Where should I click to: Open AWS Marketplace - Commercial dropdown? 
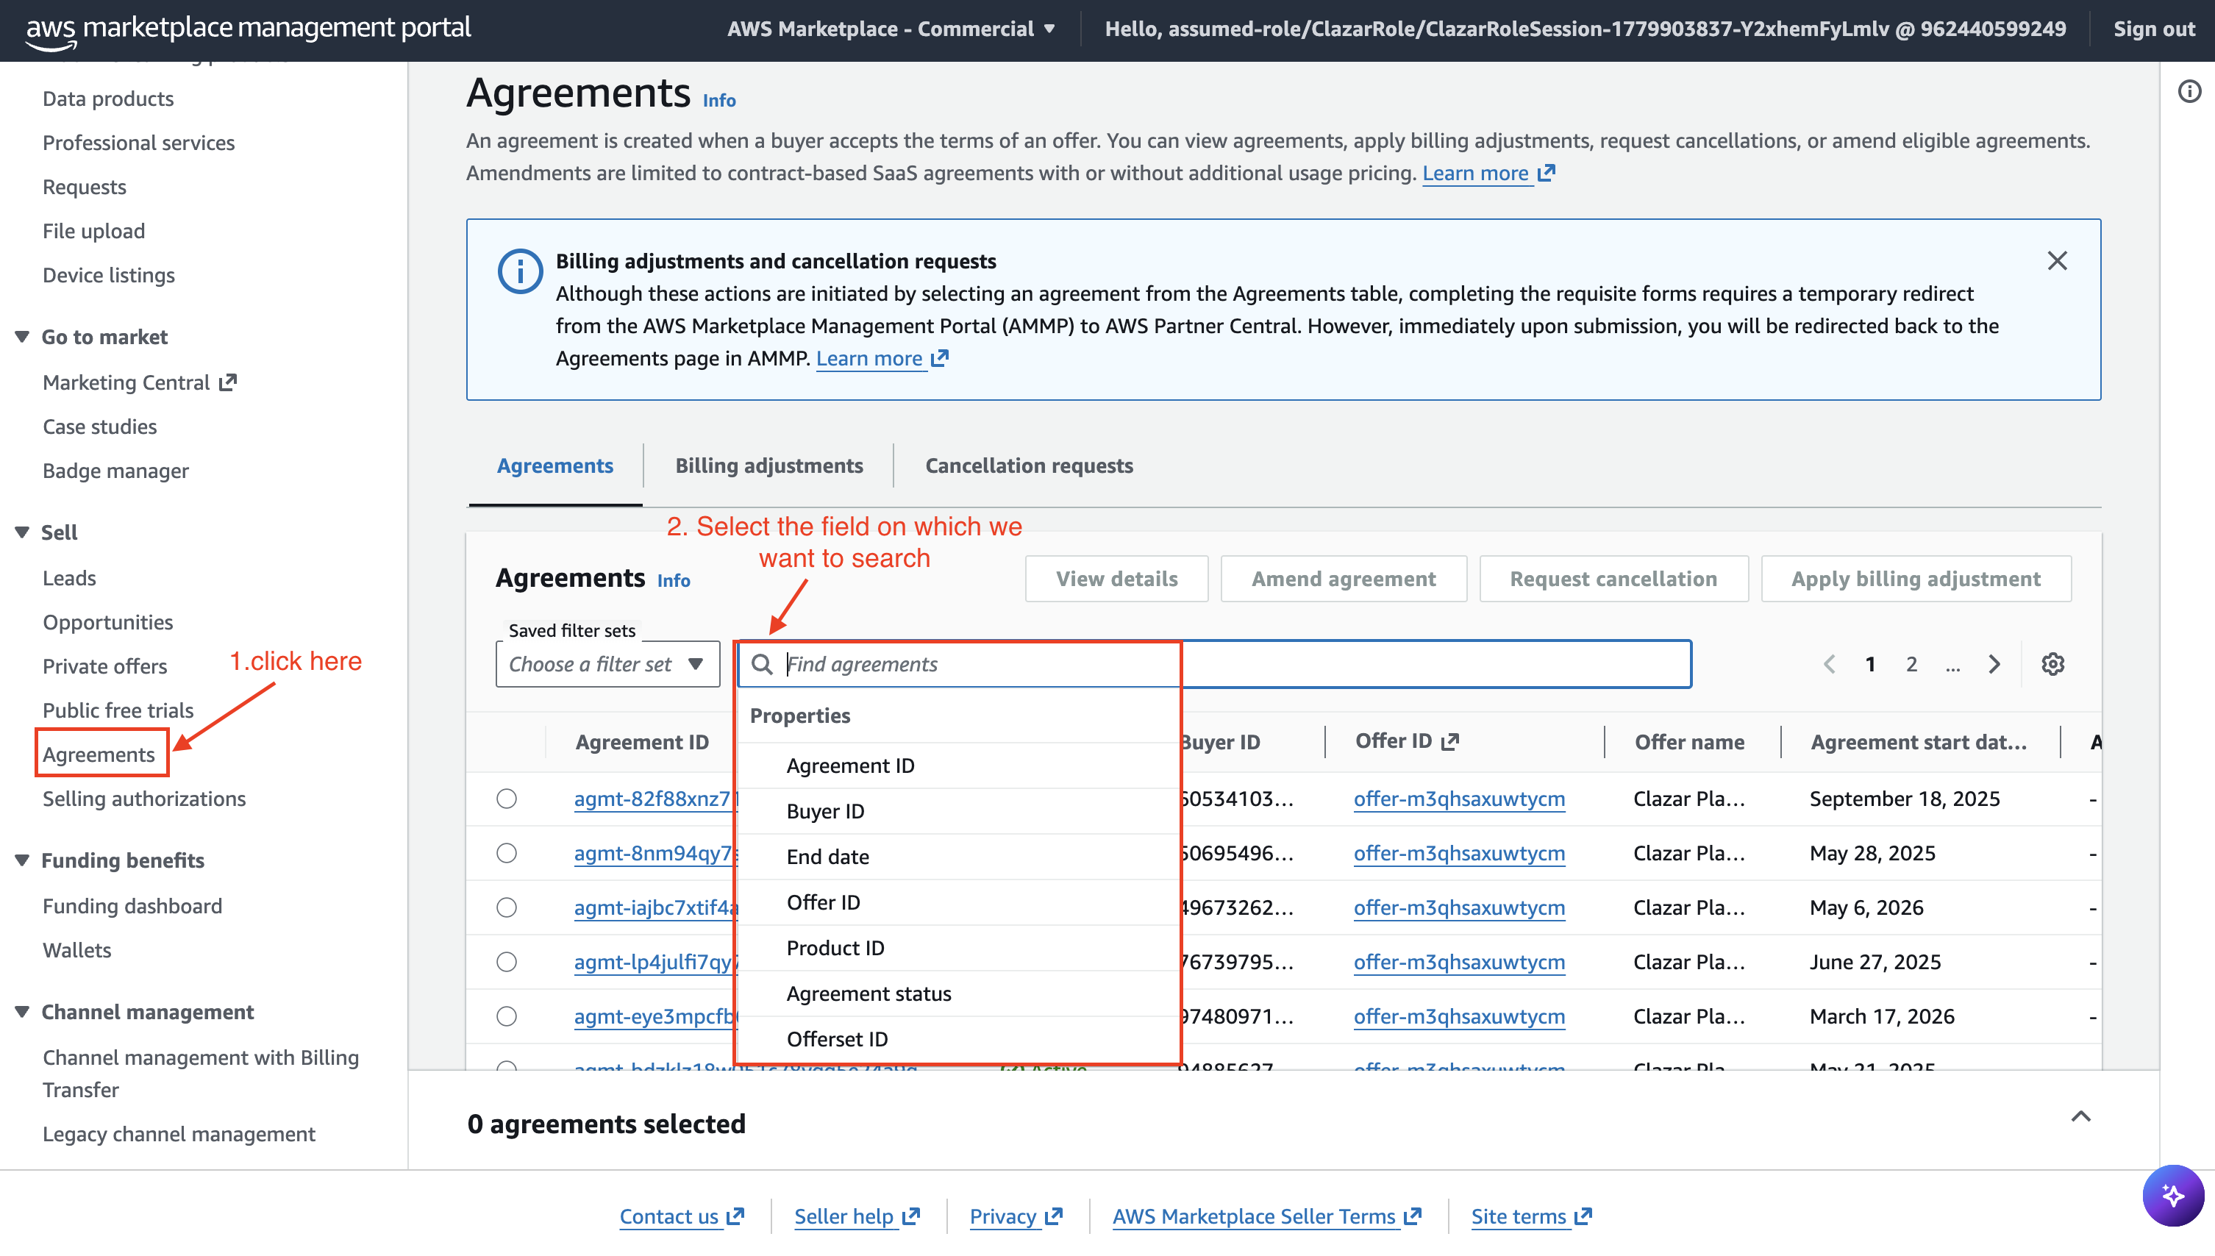click(891, 29)
